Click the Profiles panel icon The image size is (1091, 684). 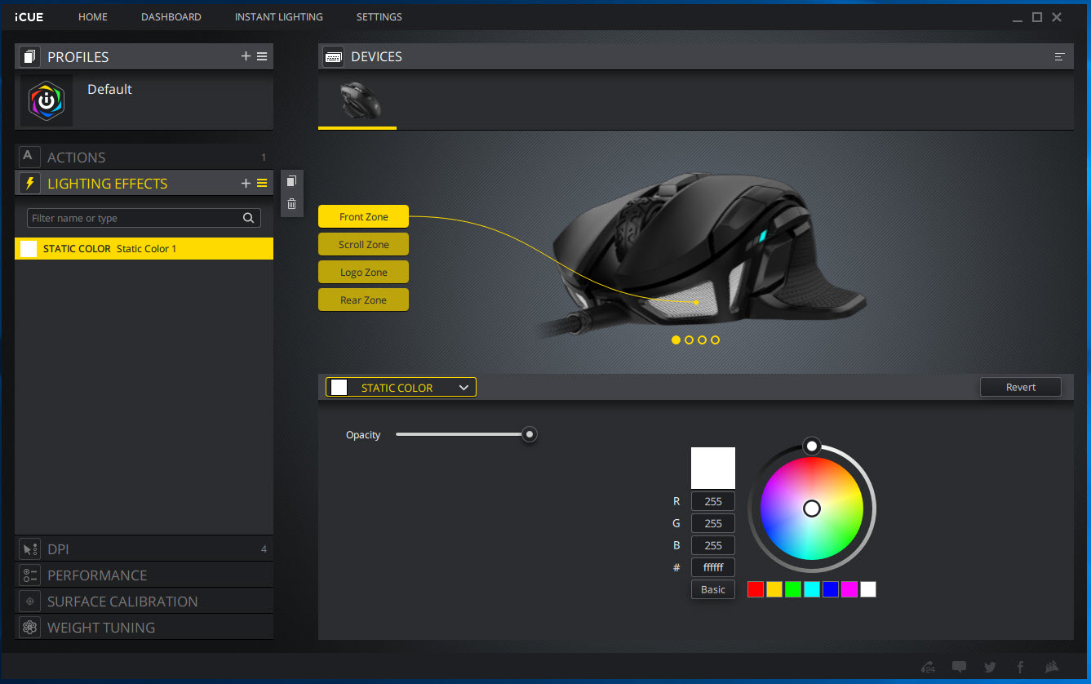point(29,56)
